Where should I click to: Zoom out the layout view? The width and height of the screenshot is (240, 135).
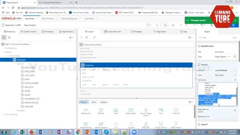click(81, 37)
